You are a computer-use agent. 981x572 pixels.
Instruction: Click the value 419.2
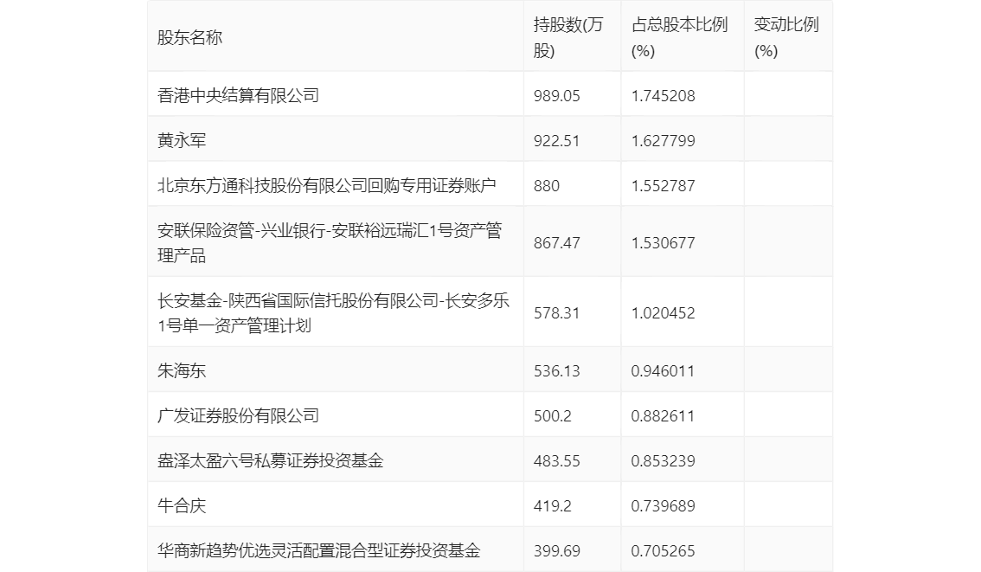(x=553, y=506)
